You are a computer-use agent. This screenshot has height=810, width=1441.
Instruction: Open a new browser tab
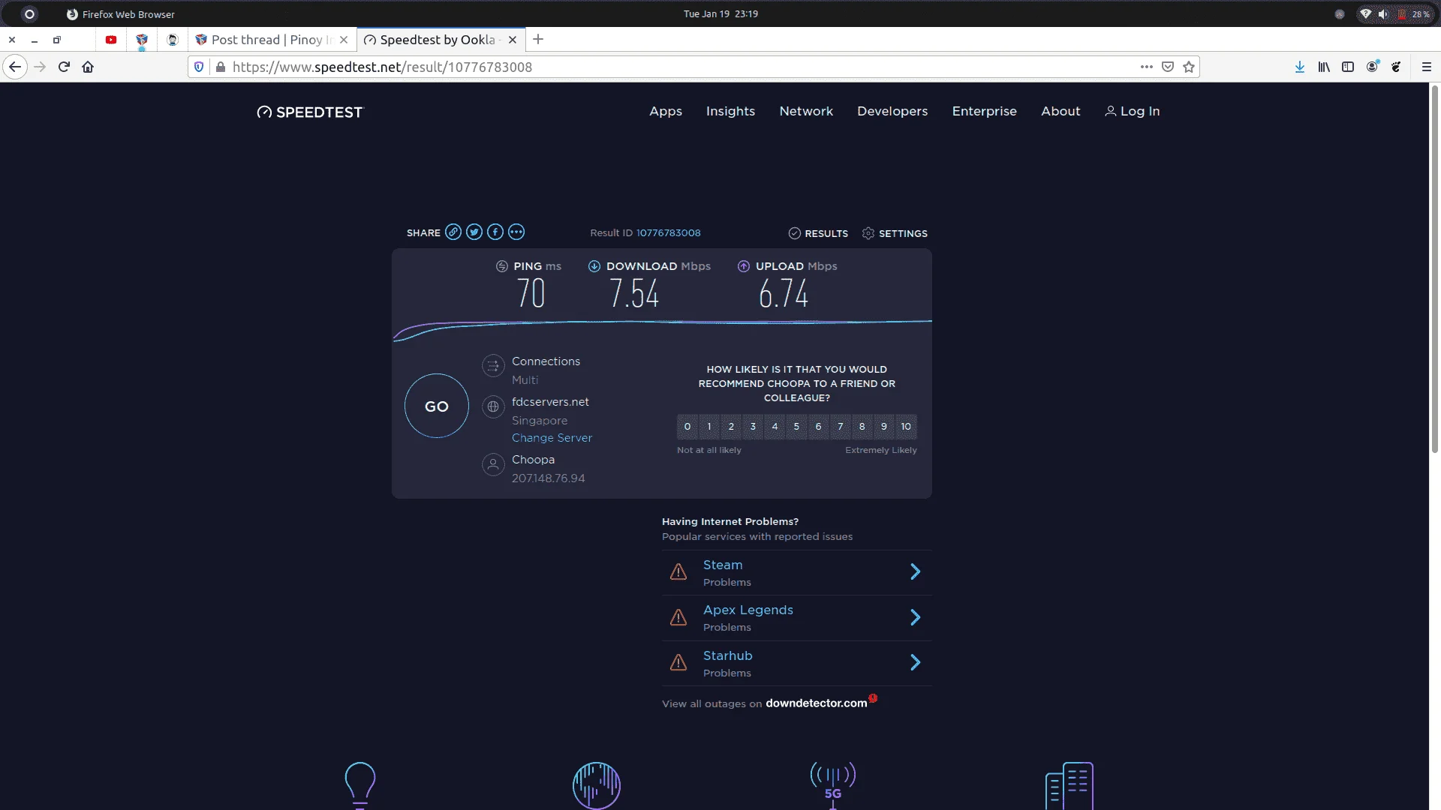(x=537, y=39)
